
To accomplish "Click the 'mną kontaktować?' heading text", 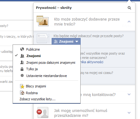I will pyautogui.click(x=99, y=95).
